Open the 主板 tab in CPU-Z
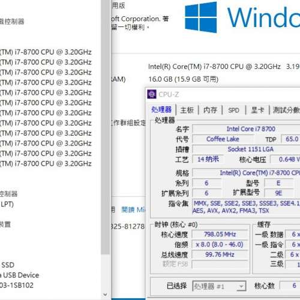300x300 pixels. point(187,110)
